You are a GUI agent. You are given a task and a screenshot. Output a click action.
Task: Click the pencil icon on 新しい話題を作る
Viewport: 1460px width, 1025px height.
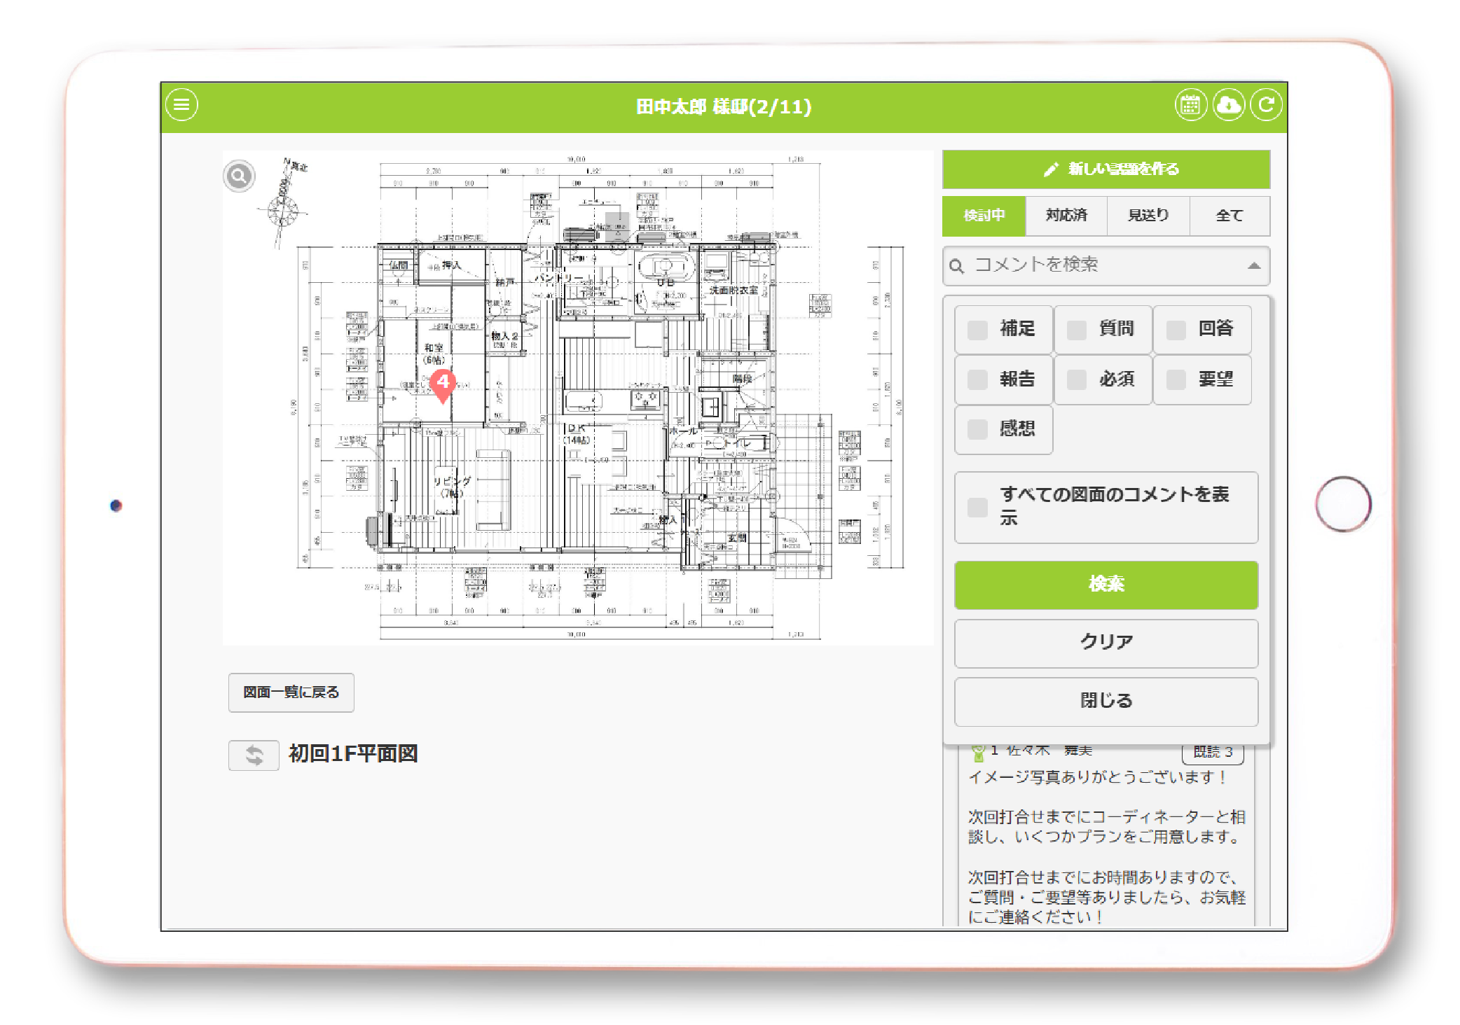(1050, 169)
